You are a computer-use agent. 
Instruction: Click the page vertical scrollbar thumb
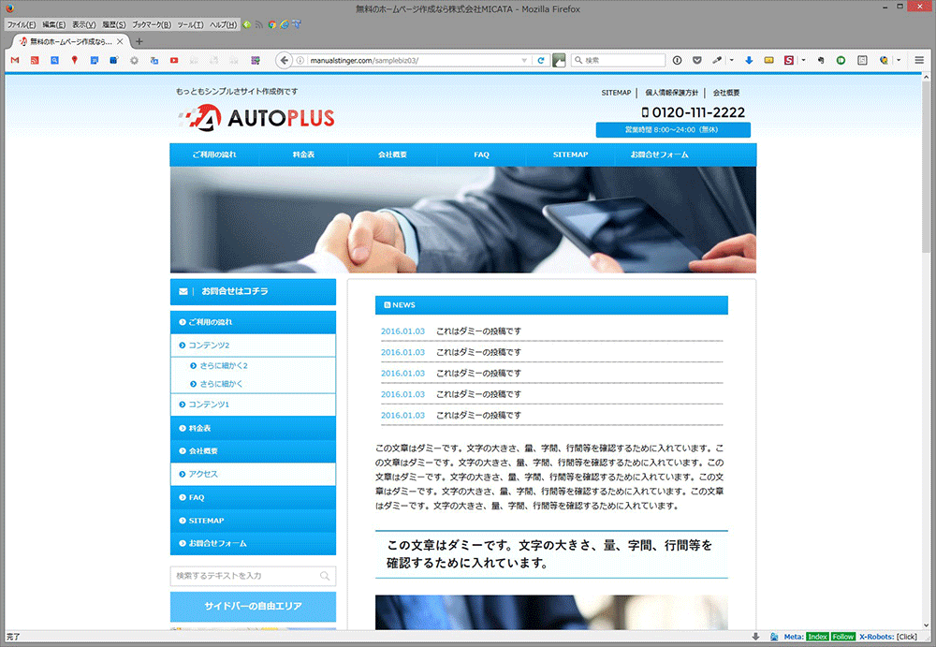click(926, 168)
